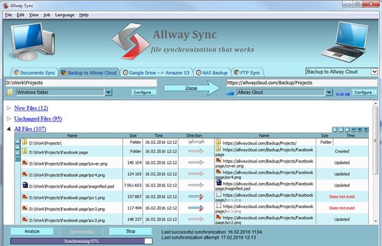This screenshot has width=382, height=246.
Task: Switch to Google Drive --> Amazon S3 tab
Action: click(156, 72)
